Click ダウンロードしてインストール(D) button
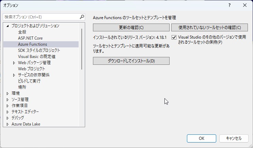This screenshot has width=253, height=148. tap(131, 61)
